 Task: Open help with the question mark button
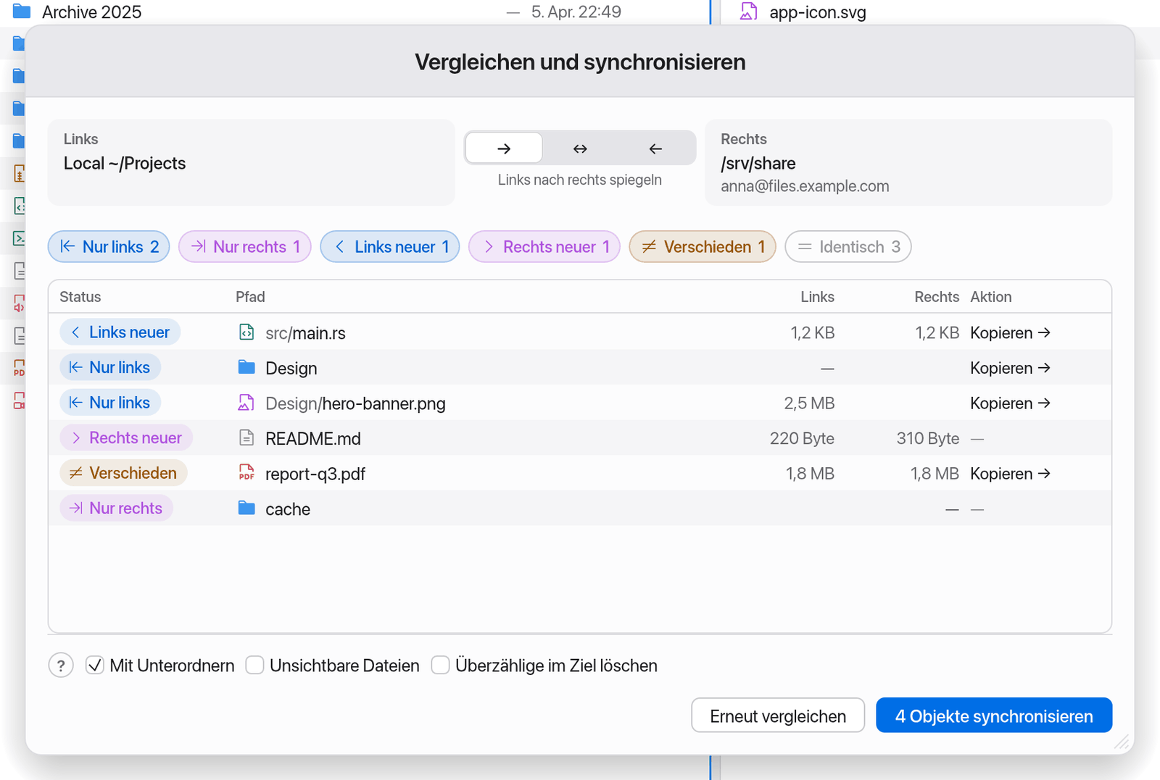[x=61, y=665]
